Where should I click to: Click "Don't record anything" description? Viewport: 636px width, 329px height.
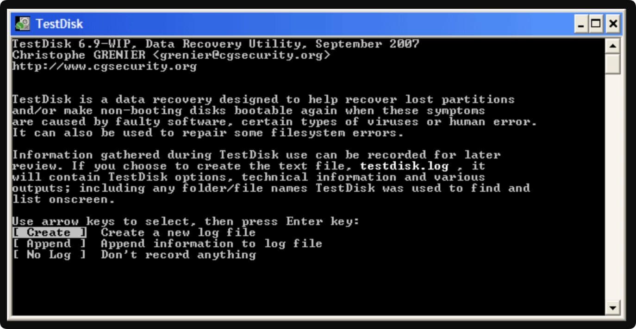178,255
